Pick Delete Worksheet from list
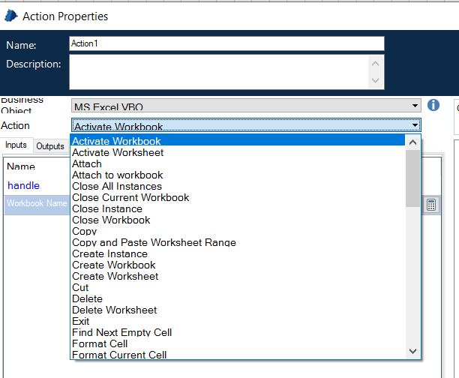The height and width of the screenshot is (378, 459). click(238, 310)
